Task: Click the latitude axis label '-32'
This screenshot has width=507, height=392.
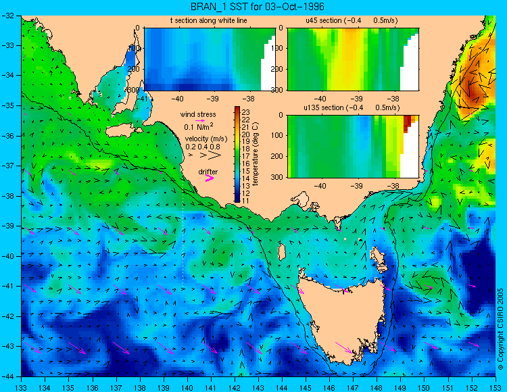Action: (x=7, y=16)
